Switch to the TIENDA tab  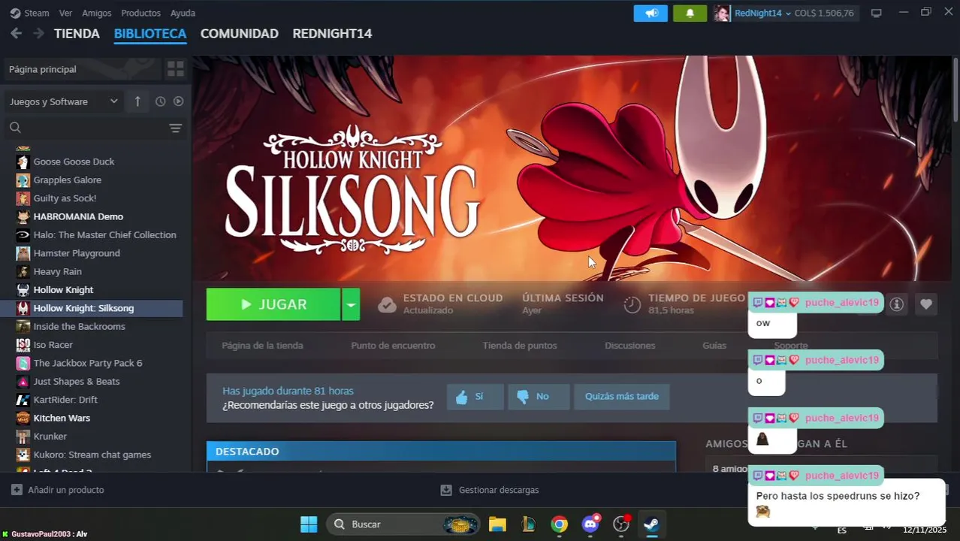(77, 34)
